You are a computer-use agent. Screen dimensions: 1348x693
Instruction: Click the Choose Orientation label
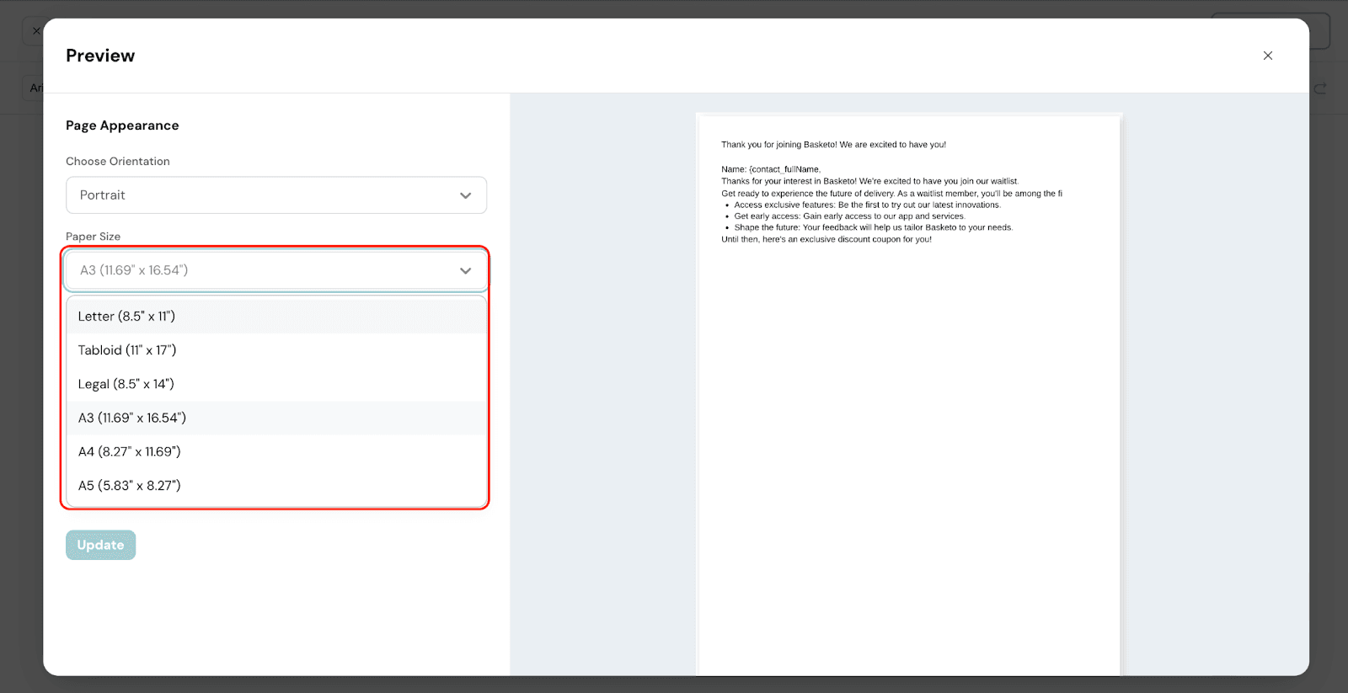118,162
